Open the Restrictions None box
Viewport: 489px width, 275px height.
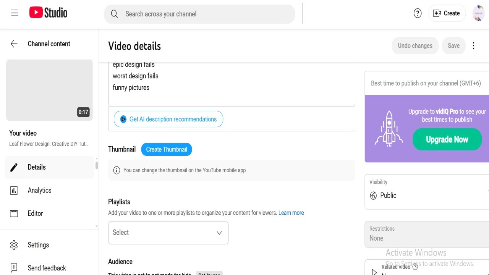[427, 234]
